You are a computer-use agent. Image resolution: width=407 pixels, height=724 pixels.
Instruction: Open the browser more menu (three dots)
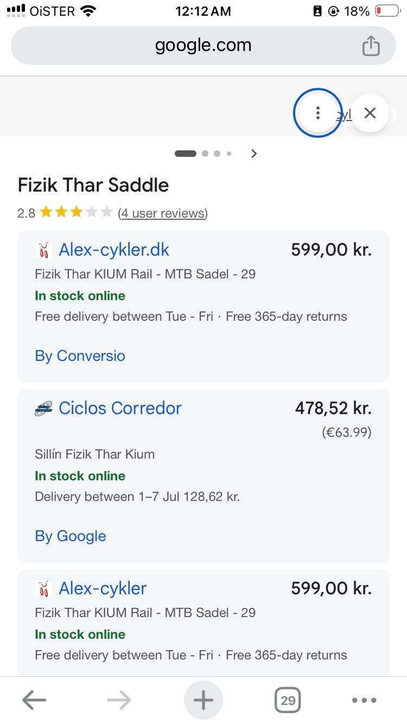tap(364, 701)
